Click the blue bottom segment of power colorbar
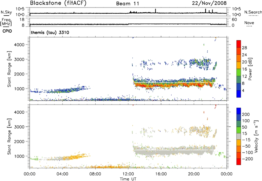 tap(239, 94)
